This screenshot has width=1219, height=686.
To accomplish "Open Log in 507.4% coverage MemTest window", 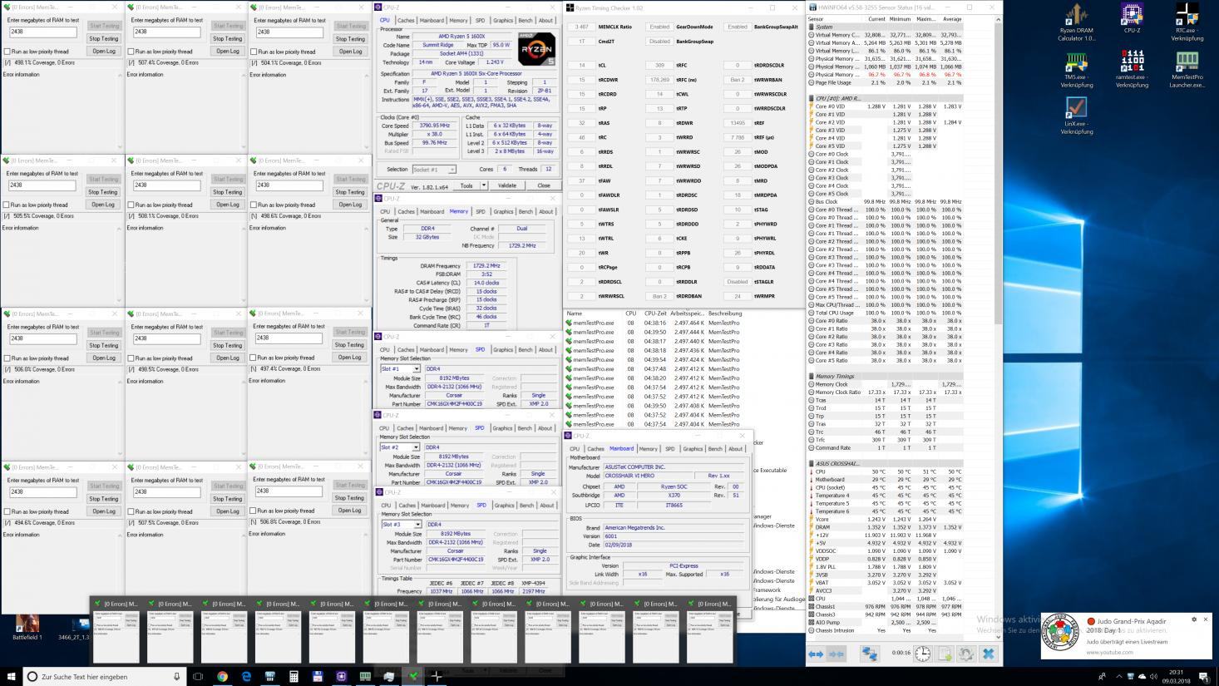I will pos(228,51).
